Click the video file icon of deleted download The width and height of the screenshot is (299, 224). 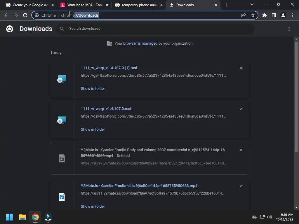point(62,158)
